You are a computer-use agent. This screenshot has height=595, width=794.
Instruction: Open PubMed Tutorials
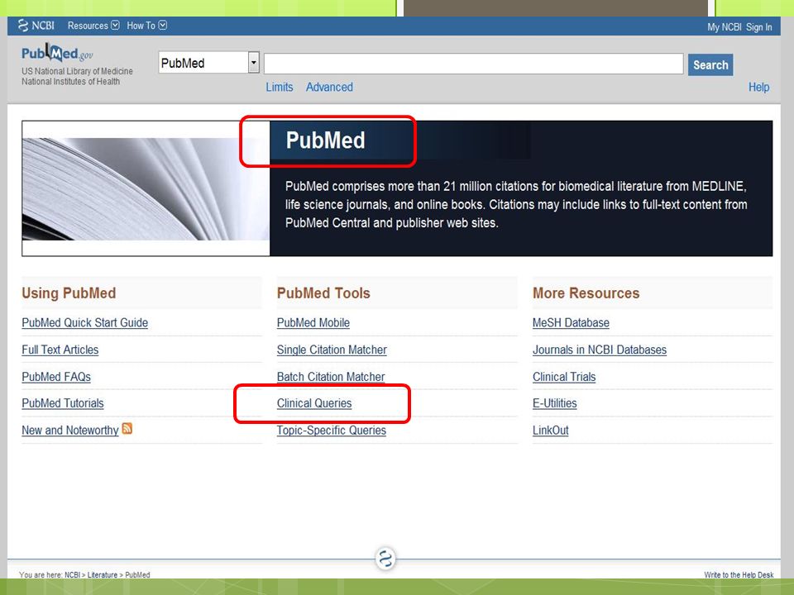pyautogui.click(x=63, y=403)
